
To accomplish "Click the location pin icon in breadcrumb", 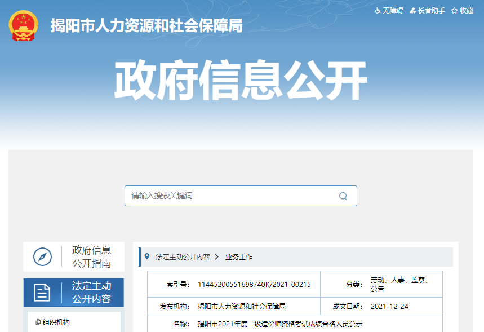I will pos(148,256).
